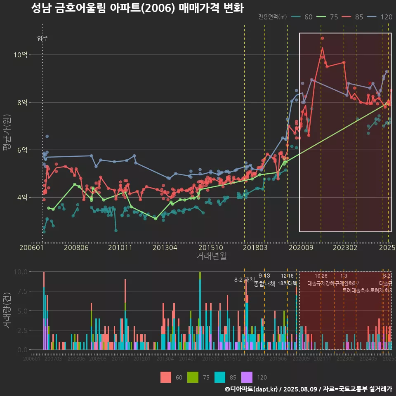
Task: Click the 60 legend entry at top
Action: click(x=302, y=17)
